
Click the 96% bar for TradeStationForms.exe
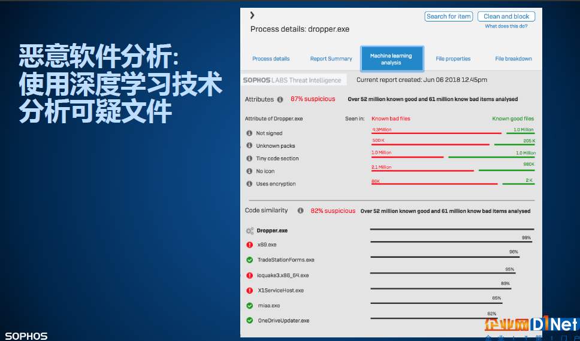tap(445, 257)
